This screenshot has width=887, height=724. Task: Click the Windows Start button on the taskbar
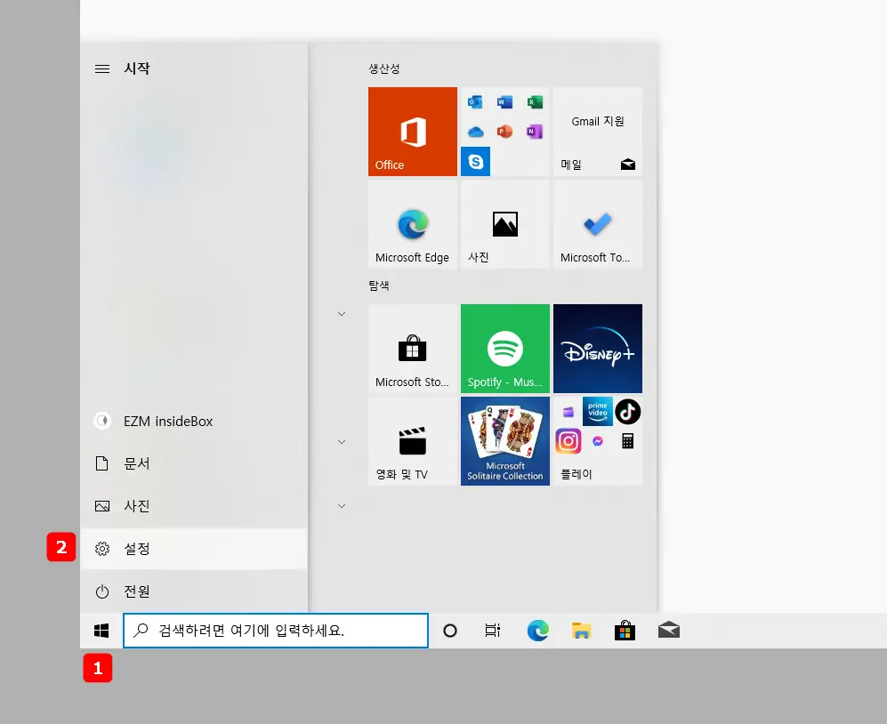[101, 631]
